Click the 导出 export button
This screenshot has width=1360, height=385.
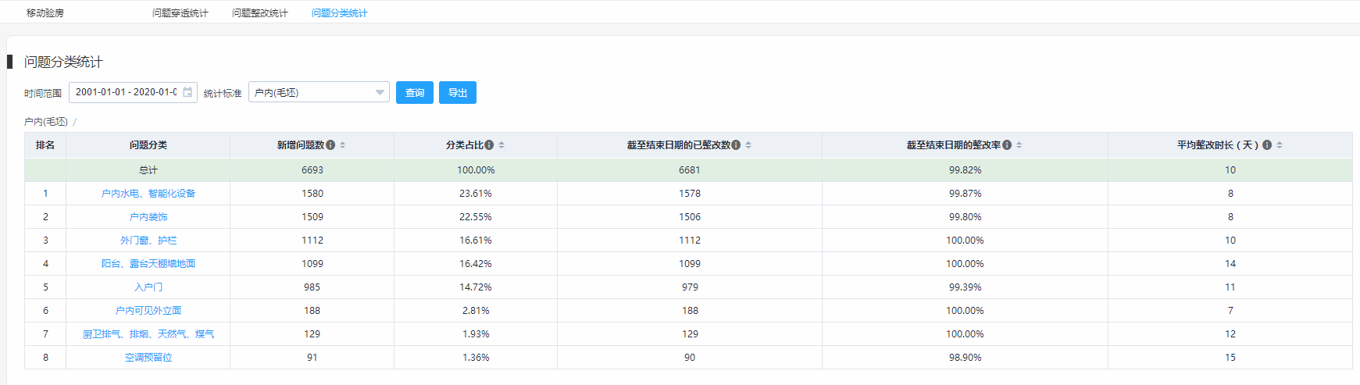click(458, 92)
